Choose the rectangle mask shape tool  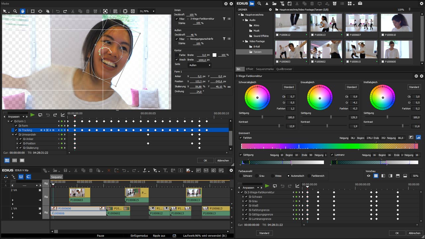(x=33, y=11)
